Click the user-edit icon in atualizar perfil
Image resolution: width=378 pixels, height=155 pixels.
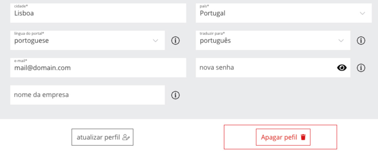126,137
